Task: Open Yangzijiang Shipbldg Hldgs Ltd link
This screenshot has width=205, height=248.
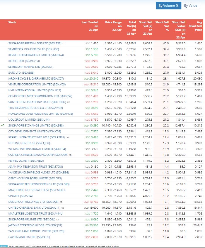Action: coord(38,172)
